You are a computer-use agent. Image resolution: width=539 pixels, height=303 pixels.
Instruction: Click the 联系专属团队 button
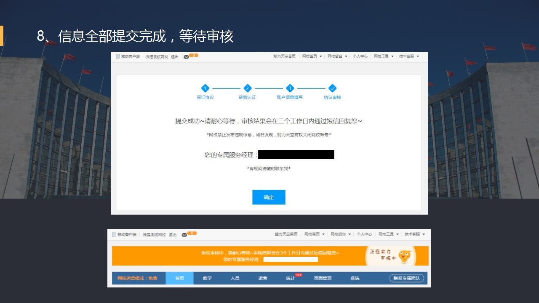click(406, 278)
